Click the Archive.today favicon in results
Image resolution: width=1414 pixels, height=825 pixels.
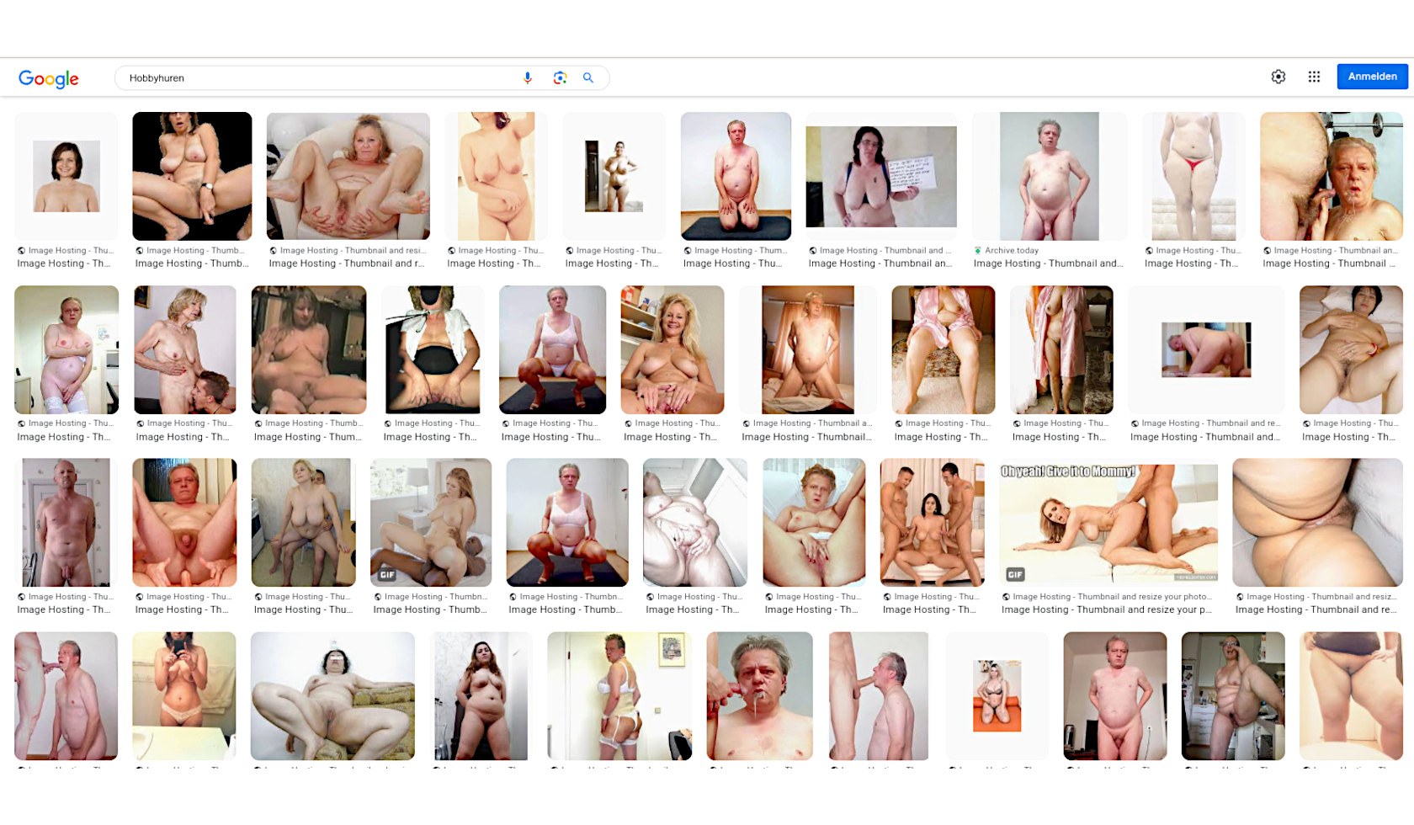978,251
